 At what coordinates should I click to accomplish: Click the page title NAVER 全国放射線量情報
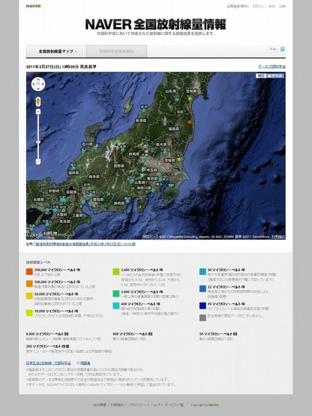tap(156, 24)
